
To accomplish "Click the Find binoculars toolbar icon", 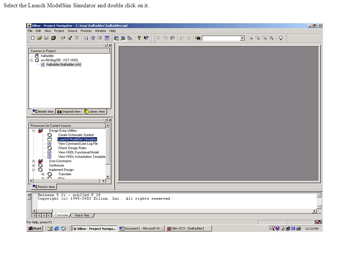I will (x=198, y=38).
